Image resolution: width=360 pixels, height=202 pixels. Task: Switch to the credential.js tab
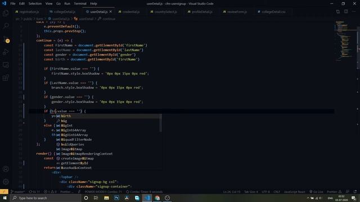[x=129, y=12]
